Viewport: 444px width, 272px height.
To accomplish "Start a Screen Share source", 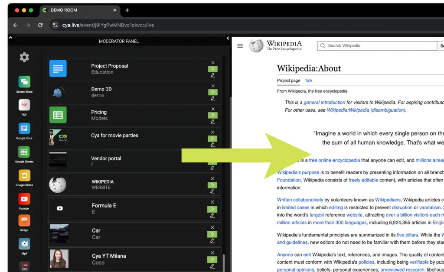I will (x=24, y=82).
